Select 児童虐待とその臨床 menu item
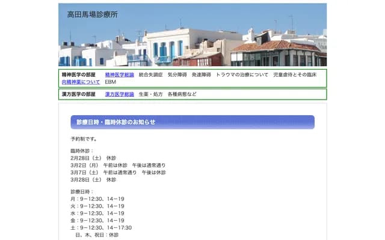The width and height of the screenshot is (385, 240). pyautogui.click(x=295, y=74)
